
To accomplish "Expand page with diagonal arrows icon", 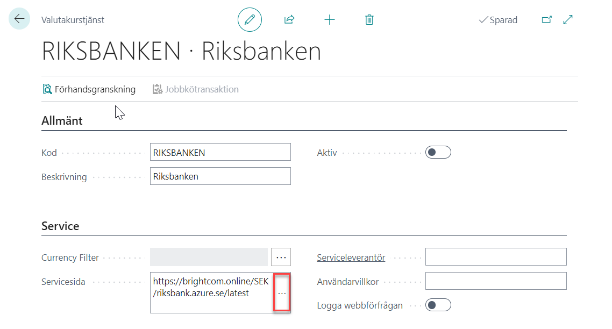I will [568, 19].
